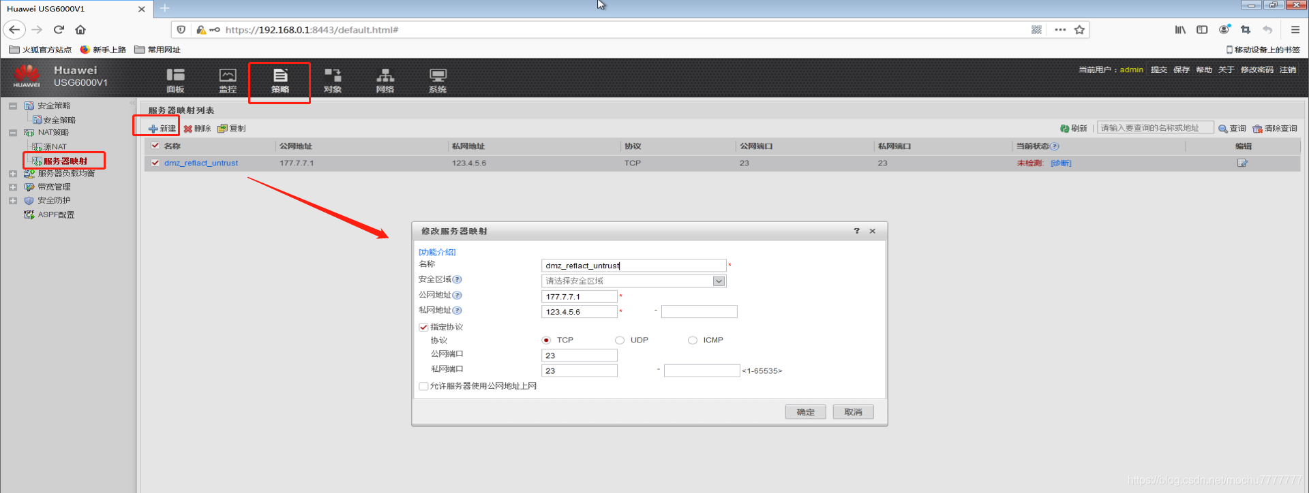The width and height of the screenshot is (1309, 493).
Task: Collapse the left navigation panel
Action: click(132, 103)
